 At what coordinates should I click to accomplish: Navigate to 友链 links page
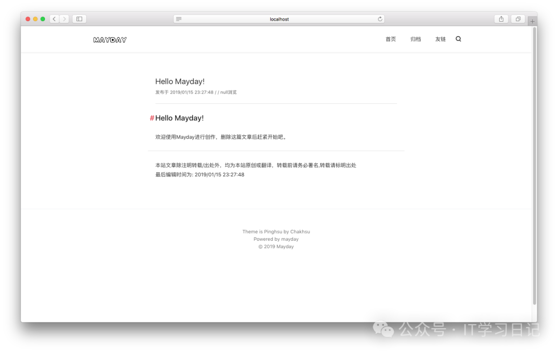point(440,39)
